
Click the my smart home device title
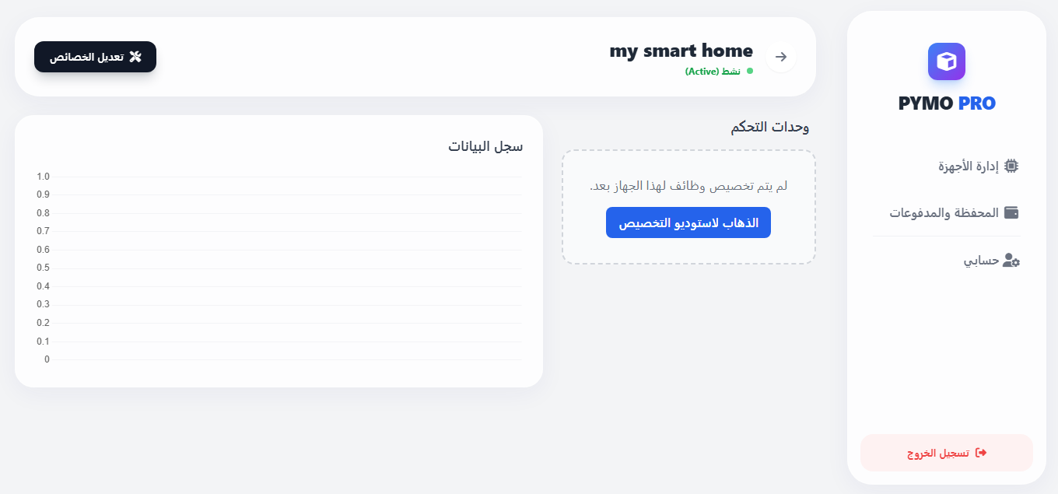tap(681, 51)
